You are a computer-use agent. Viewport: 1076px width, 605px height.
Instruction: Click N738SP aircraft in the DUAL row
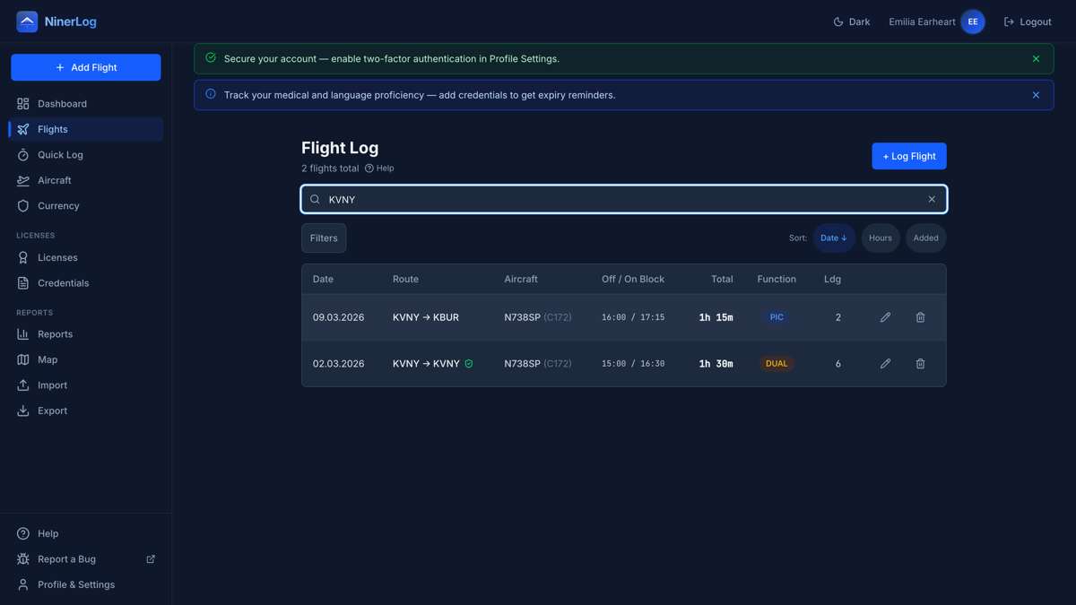click(x=538, y=364)
